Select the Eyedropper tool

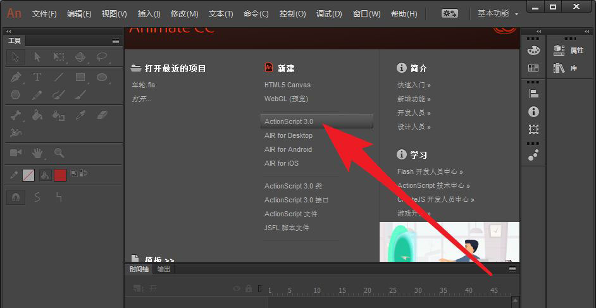tap(80, 115)
